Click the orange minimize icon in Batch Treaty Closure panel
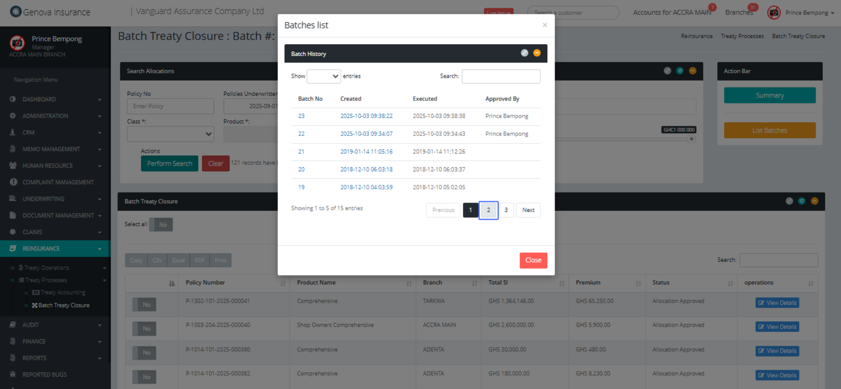 click(814, 201)
